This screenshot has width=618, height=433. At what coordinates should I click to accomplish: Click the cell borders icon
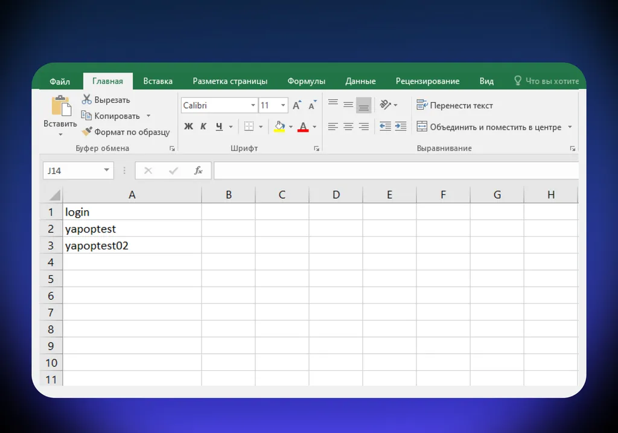coord(249,127)
